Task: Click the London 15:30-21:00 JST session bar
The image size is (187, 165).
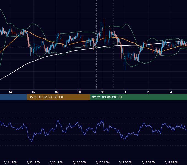Action: tap(58, 97)
